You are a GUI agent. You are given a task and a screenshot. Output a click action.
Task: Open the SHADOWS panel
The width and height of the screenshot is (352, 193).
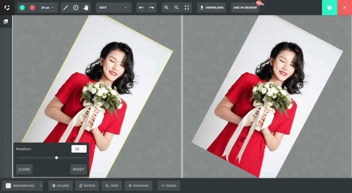(x=138, y=186)
